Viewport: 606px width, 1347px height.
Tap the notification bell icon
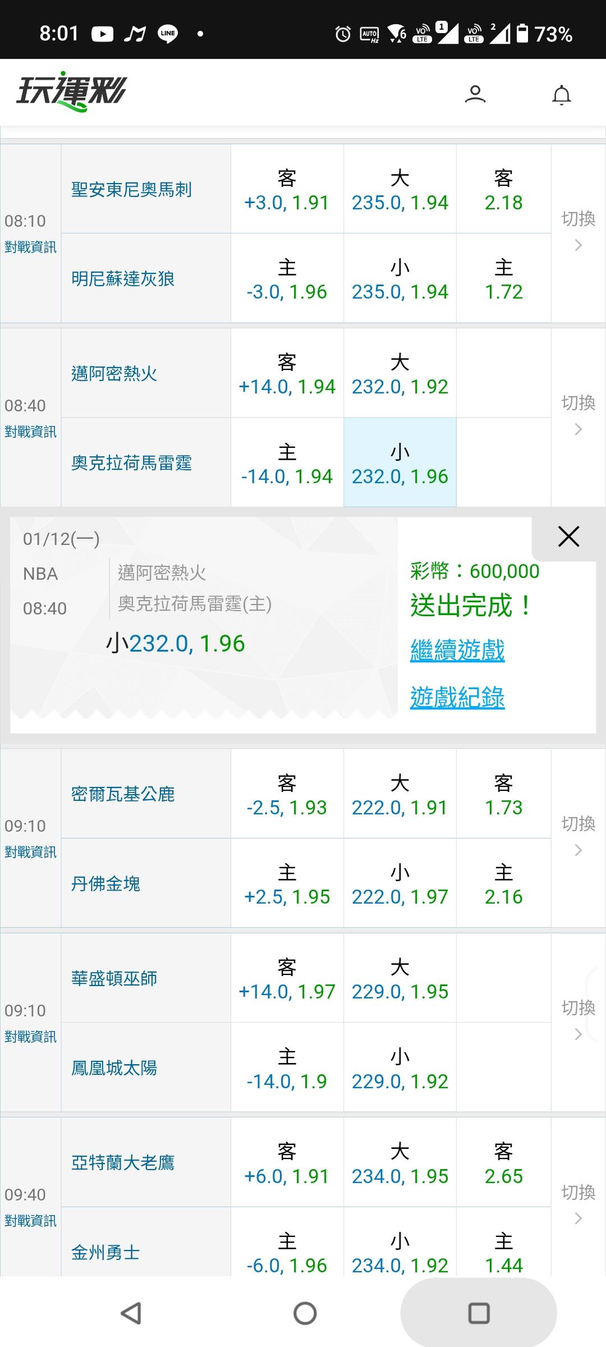tap(561, 95)
